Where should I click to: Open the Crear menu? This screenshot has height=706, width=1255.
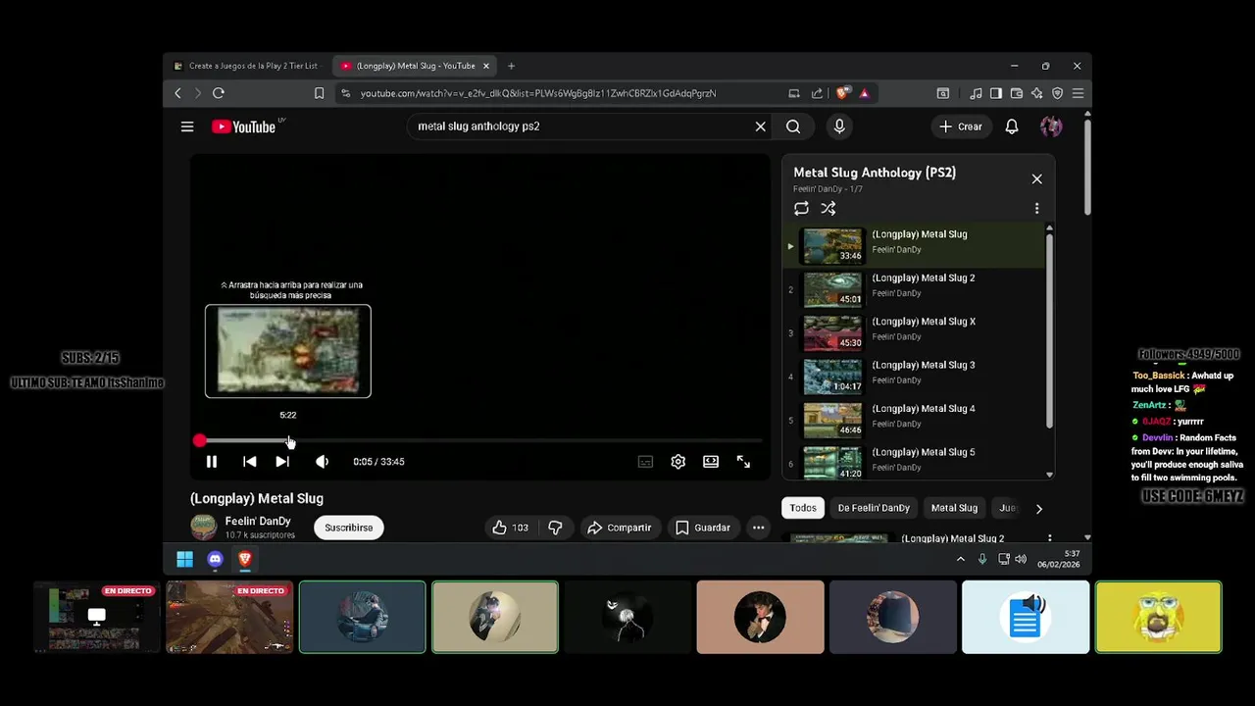tap(960, 126)
